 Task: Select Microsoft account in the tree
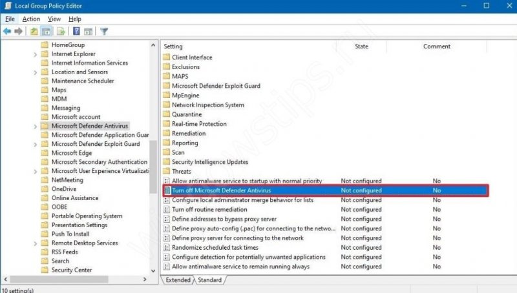pyautogui.click(x=76, y=117)
